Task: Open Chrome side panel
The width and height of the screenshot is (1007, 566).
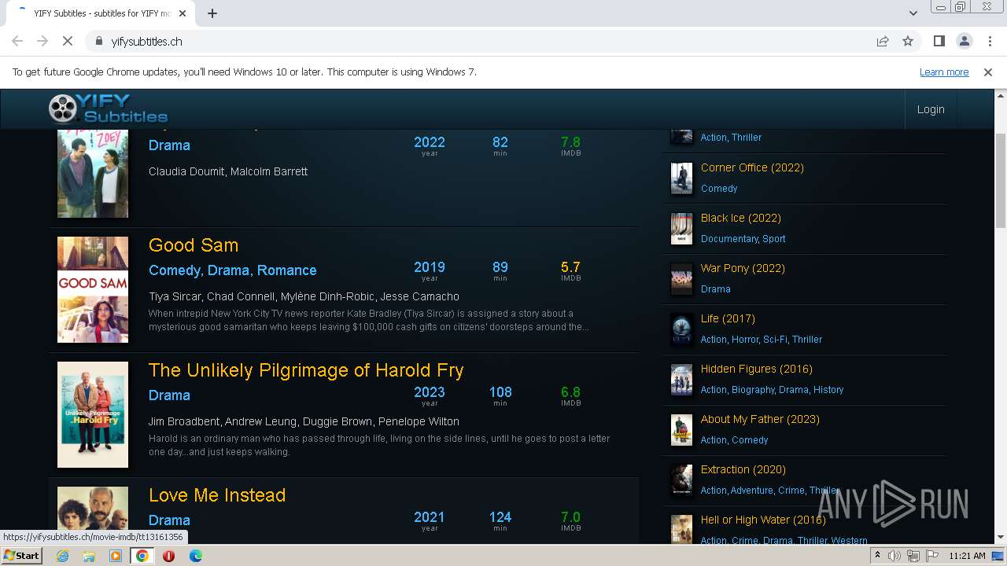Action: click(x=939, y=41)
